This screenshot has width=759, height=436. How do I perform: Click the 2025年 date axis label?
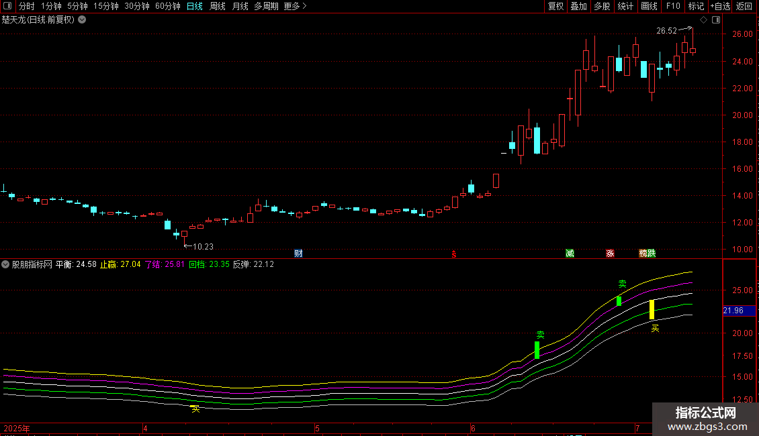coord(17,428)
